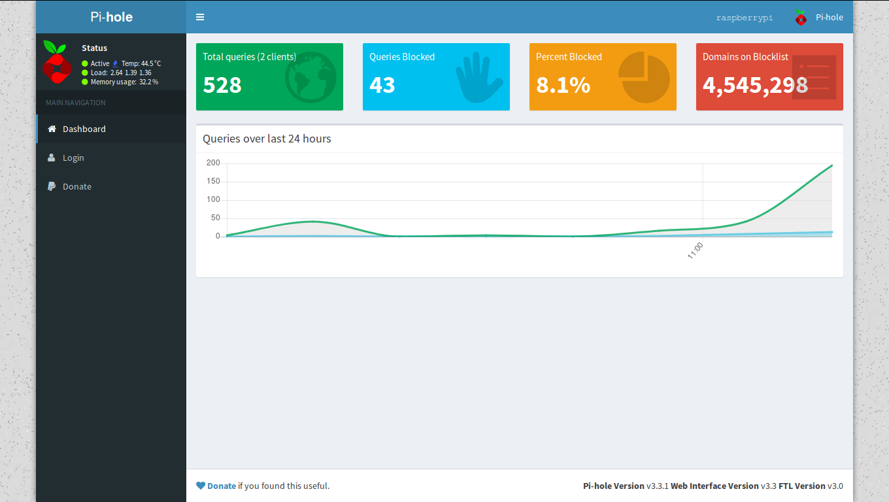Open the Dashboard navigation item
This screenshot has height=502, width=889.
tap(84, 129)
